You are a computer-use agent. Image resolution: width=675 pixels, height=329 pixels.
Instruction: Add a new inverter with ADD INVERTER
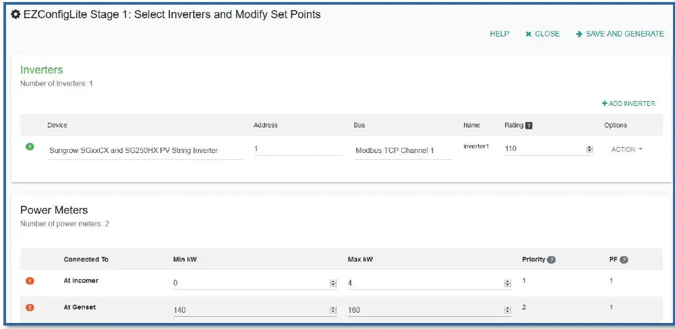coord(628,103)
